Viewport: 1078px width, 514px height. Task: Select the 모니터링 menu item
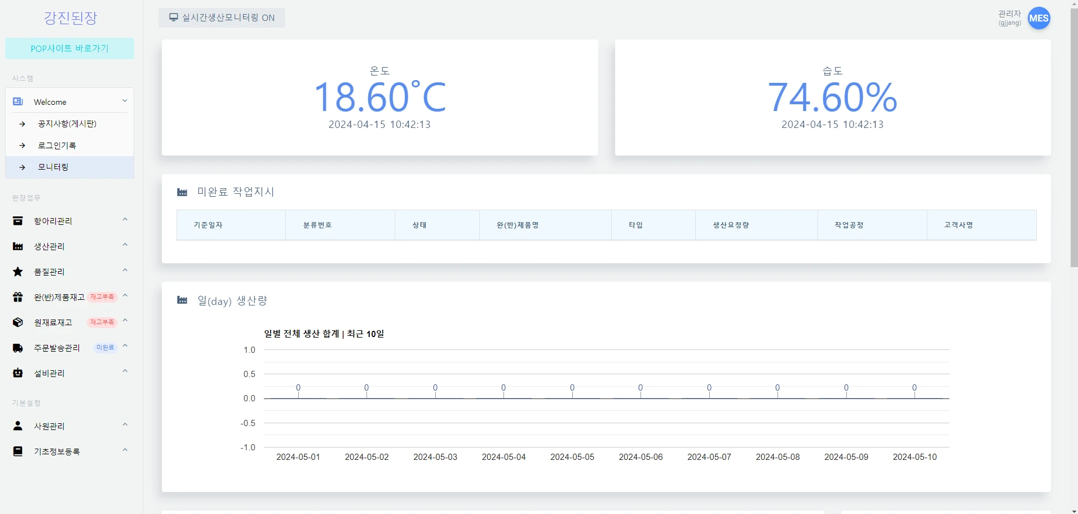[70, 167]
